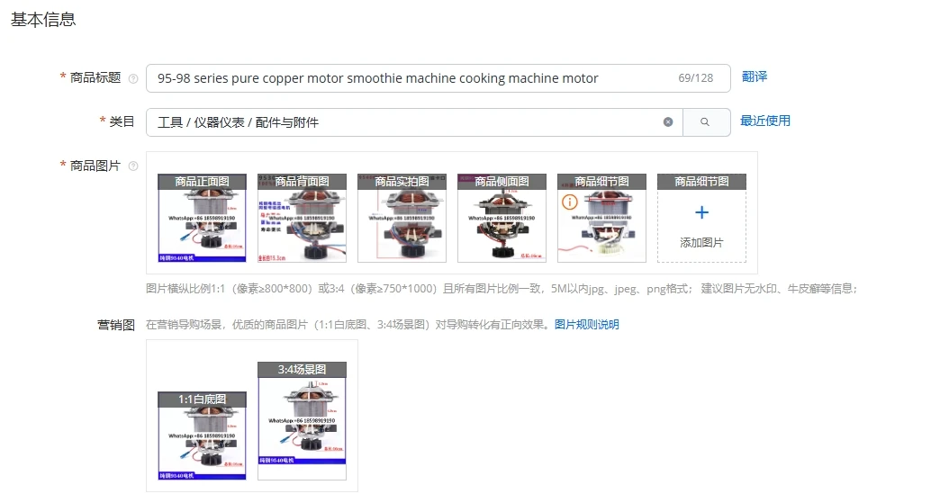Select the 商品正面图 thumbnail
Image resolution: width=949 pixels, height=494 pixels.
203,219
